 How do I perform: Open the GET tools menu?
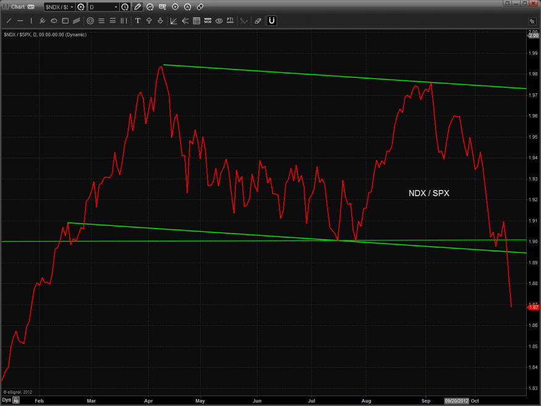coord(162,7)
